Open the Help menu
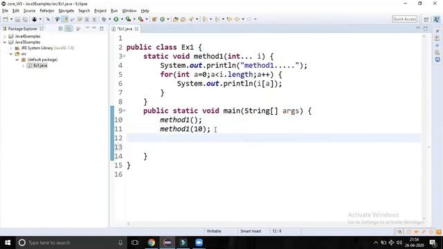 click(x=145, y=11)
